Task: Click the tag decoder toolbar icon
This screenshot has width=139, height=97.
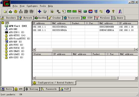Action: click(x=64, y=12)
